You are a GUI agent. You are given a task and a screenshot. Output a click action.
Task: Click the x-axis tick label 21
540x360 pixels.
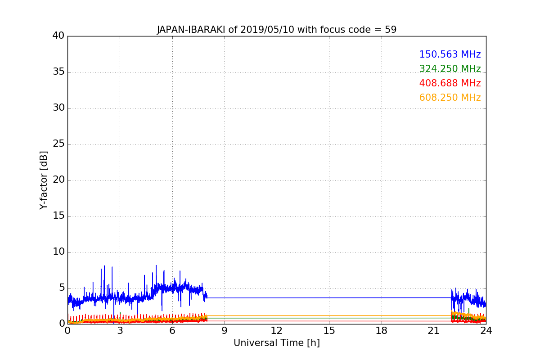(x=434, y=330)
